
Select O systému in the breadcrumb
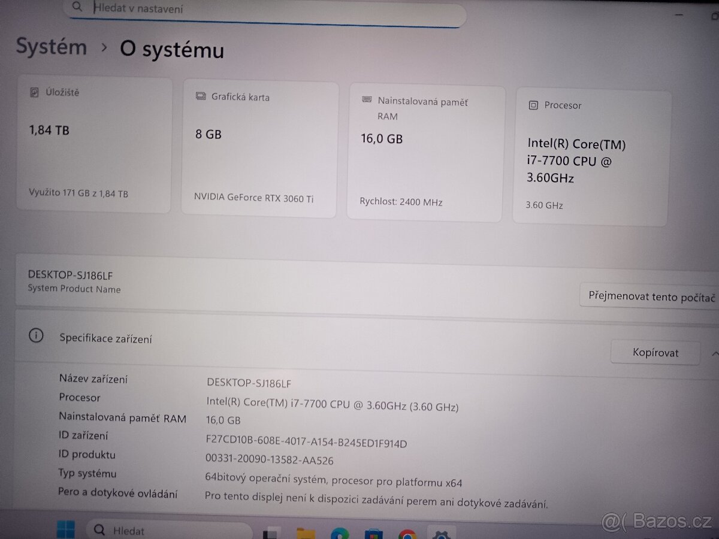(x=171, y=50)
